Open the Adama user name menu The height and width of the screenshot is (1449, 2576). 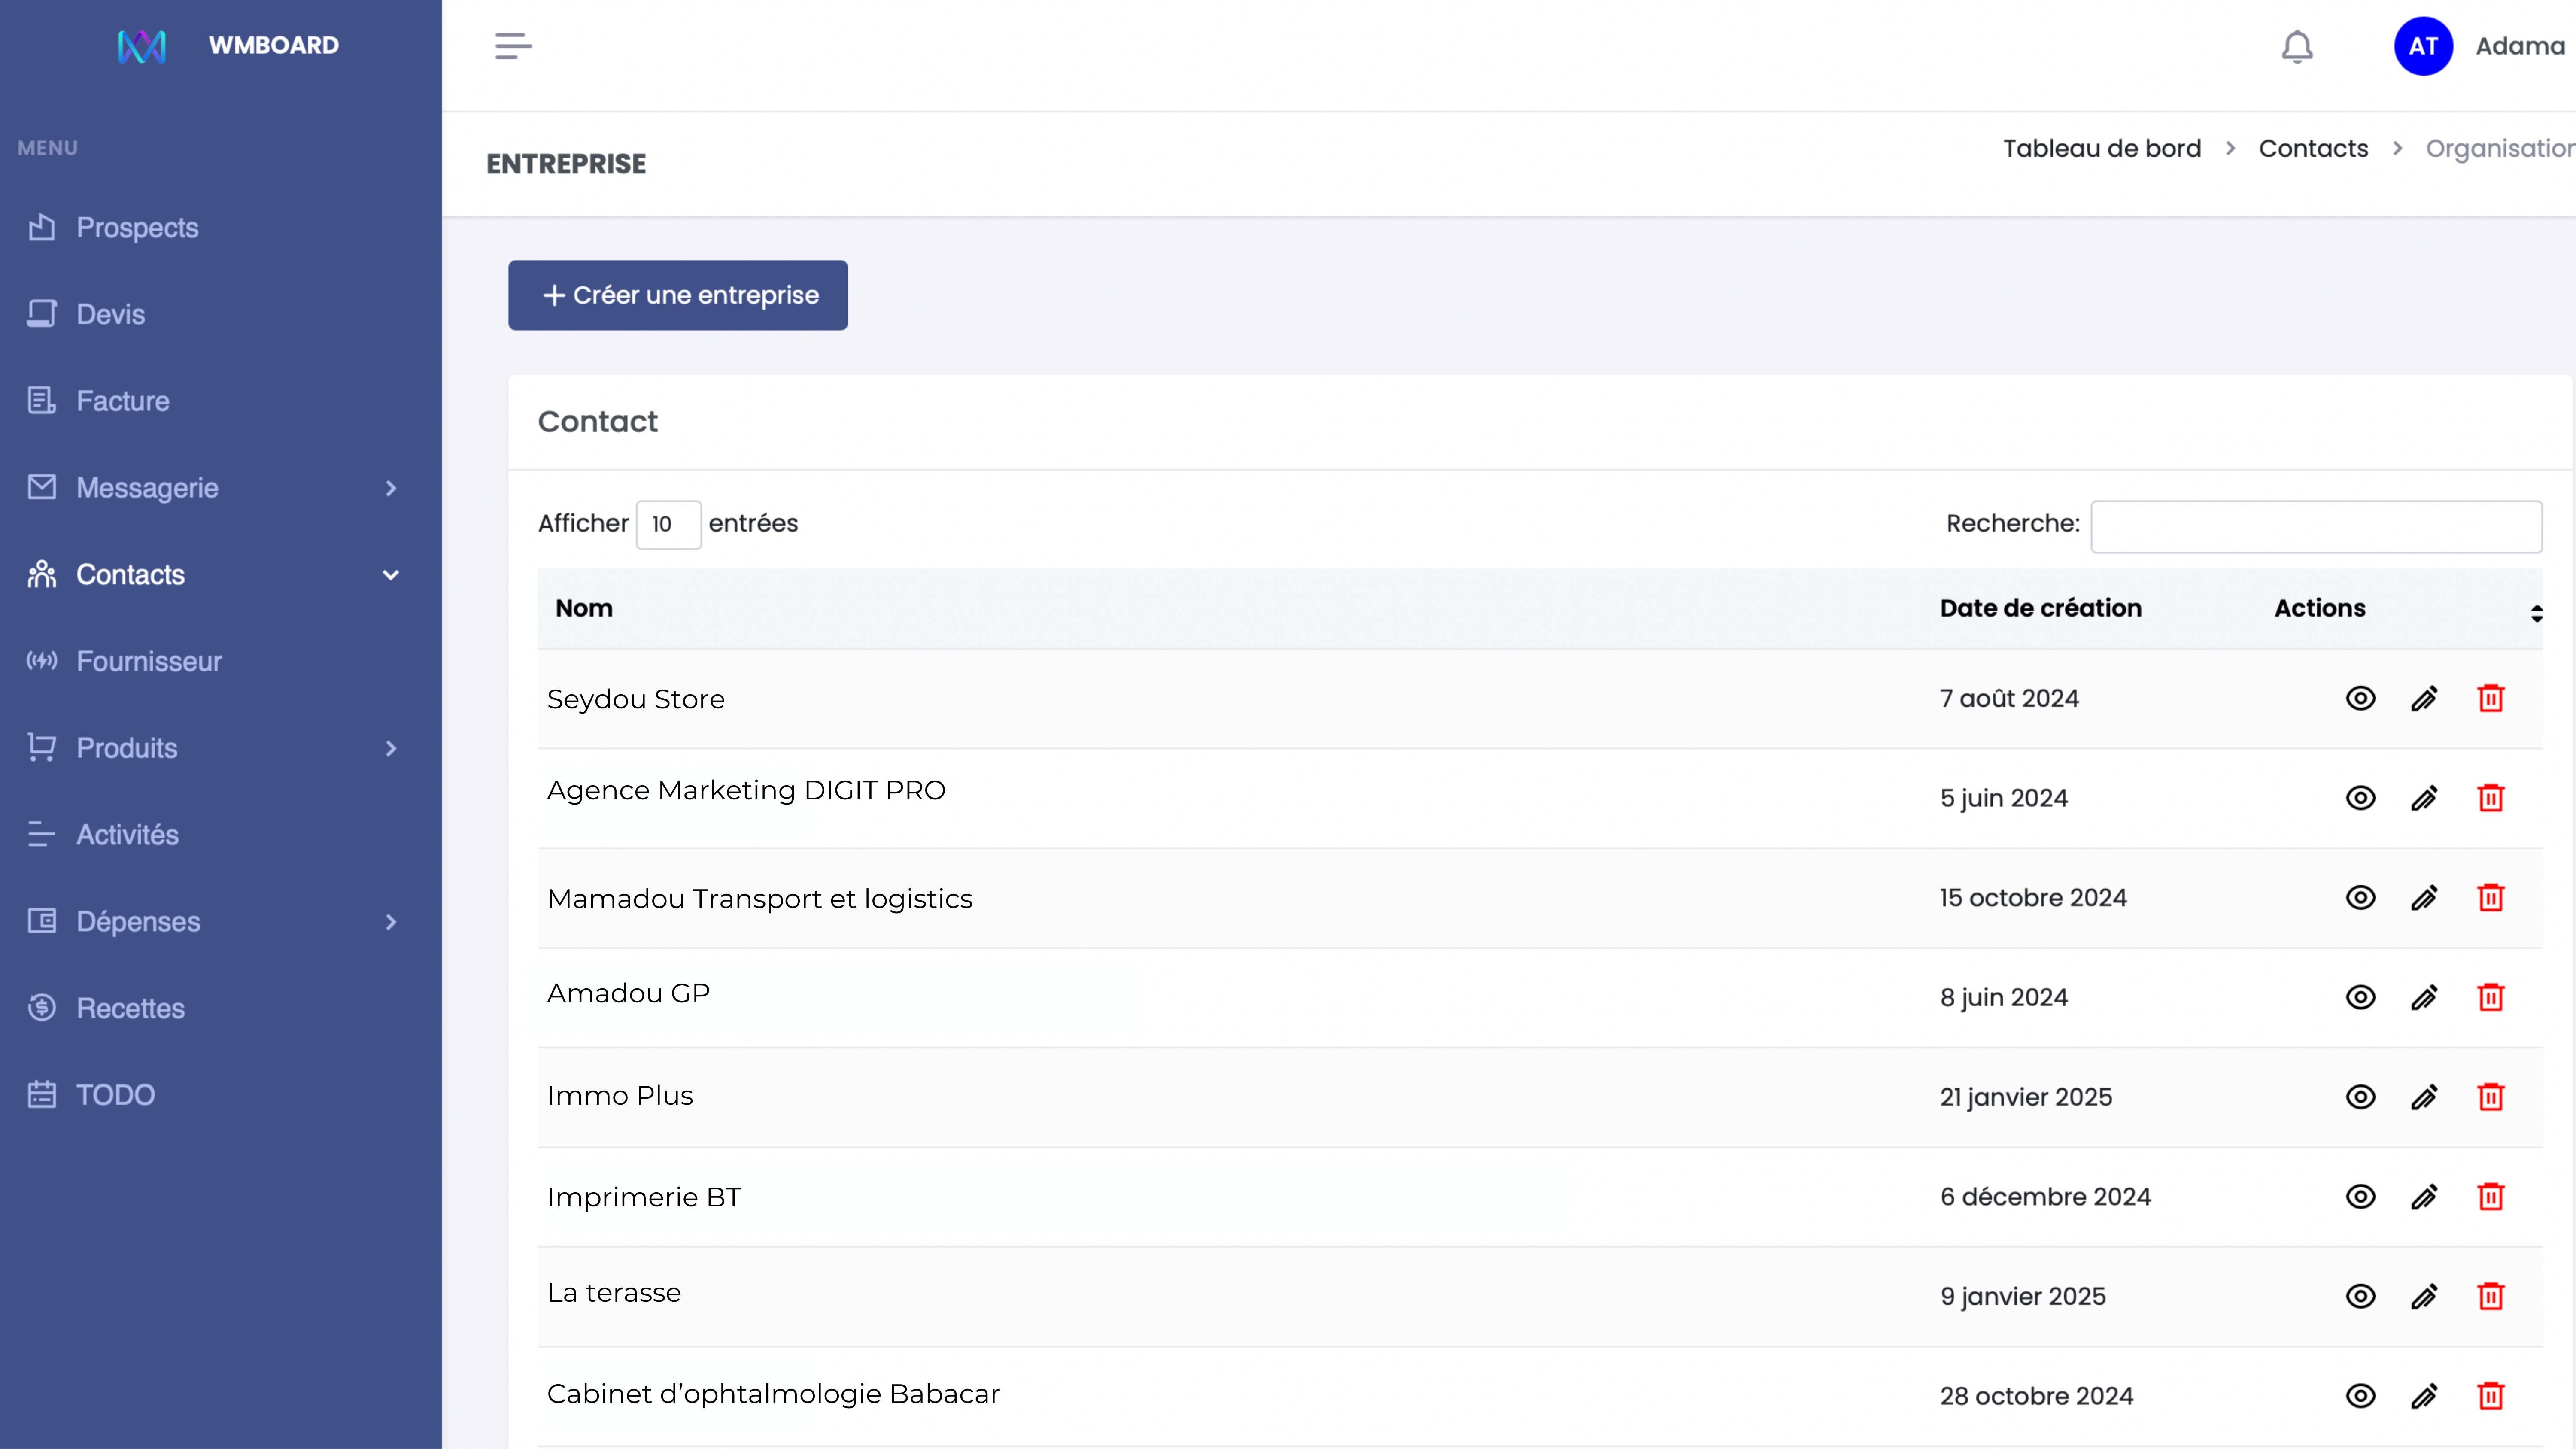point(2520,46)
